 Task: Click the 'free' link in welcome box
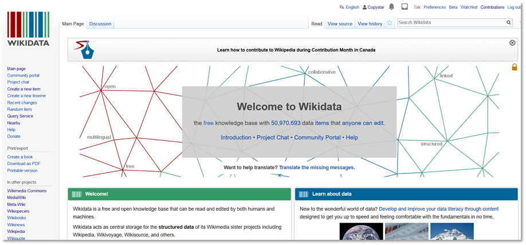pos(209,123)
